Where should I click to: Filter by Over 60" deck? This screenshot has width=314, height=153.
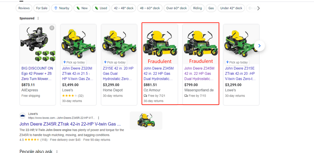[x=176, y=8]
